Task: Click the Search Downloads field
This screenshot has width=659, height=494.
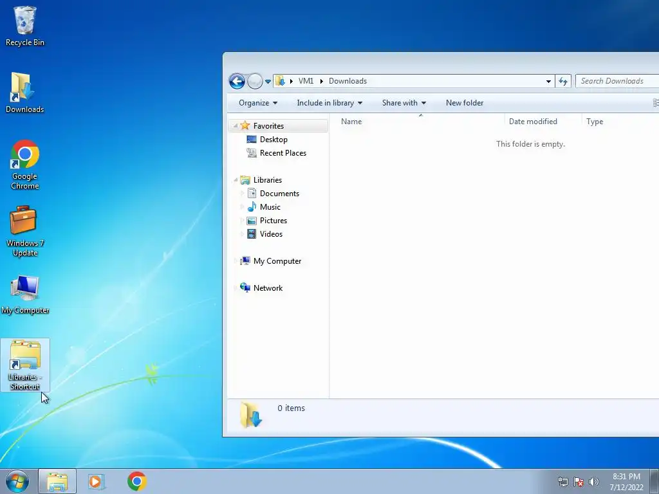Action: [x=617, y=81]
